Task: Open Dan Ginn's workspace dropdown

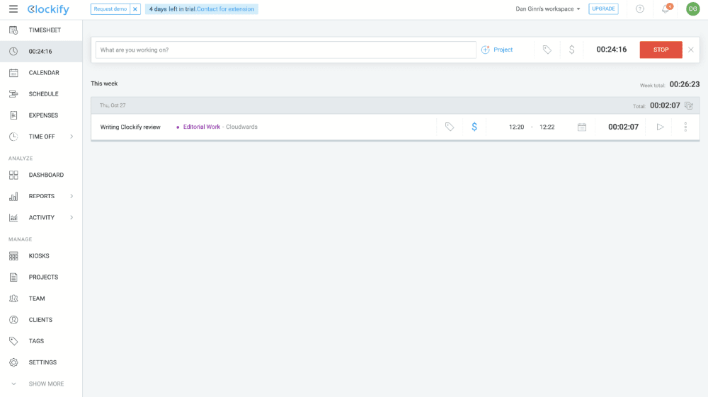Action: point(548,9)
